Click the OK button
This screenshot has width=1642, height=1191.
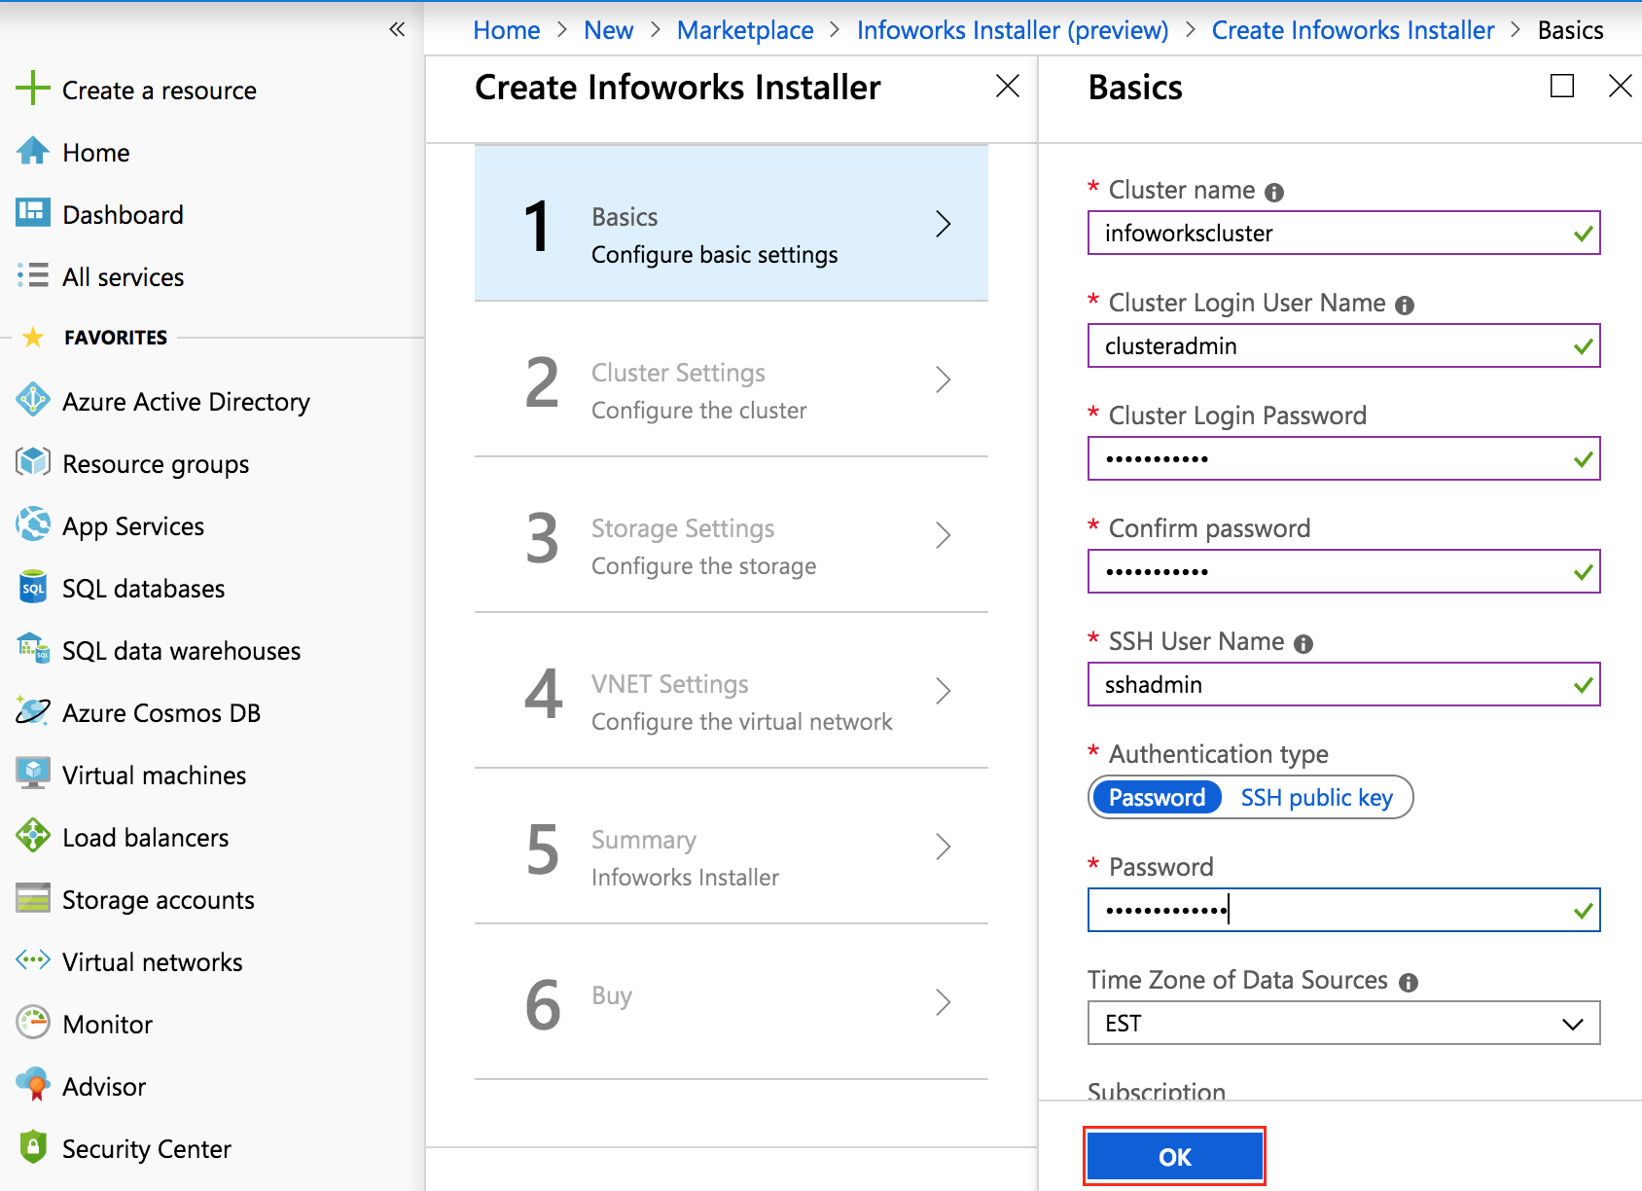pos(1174,1157)
